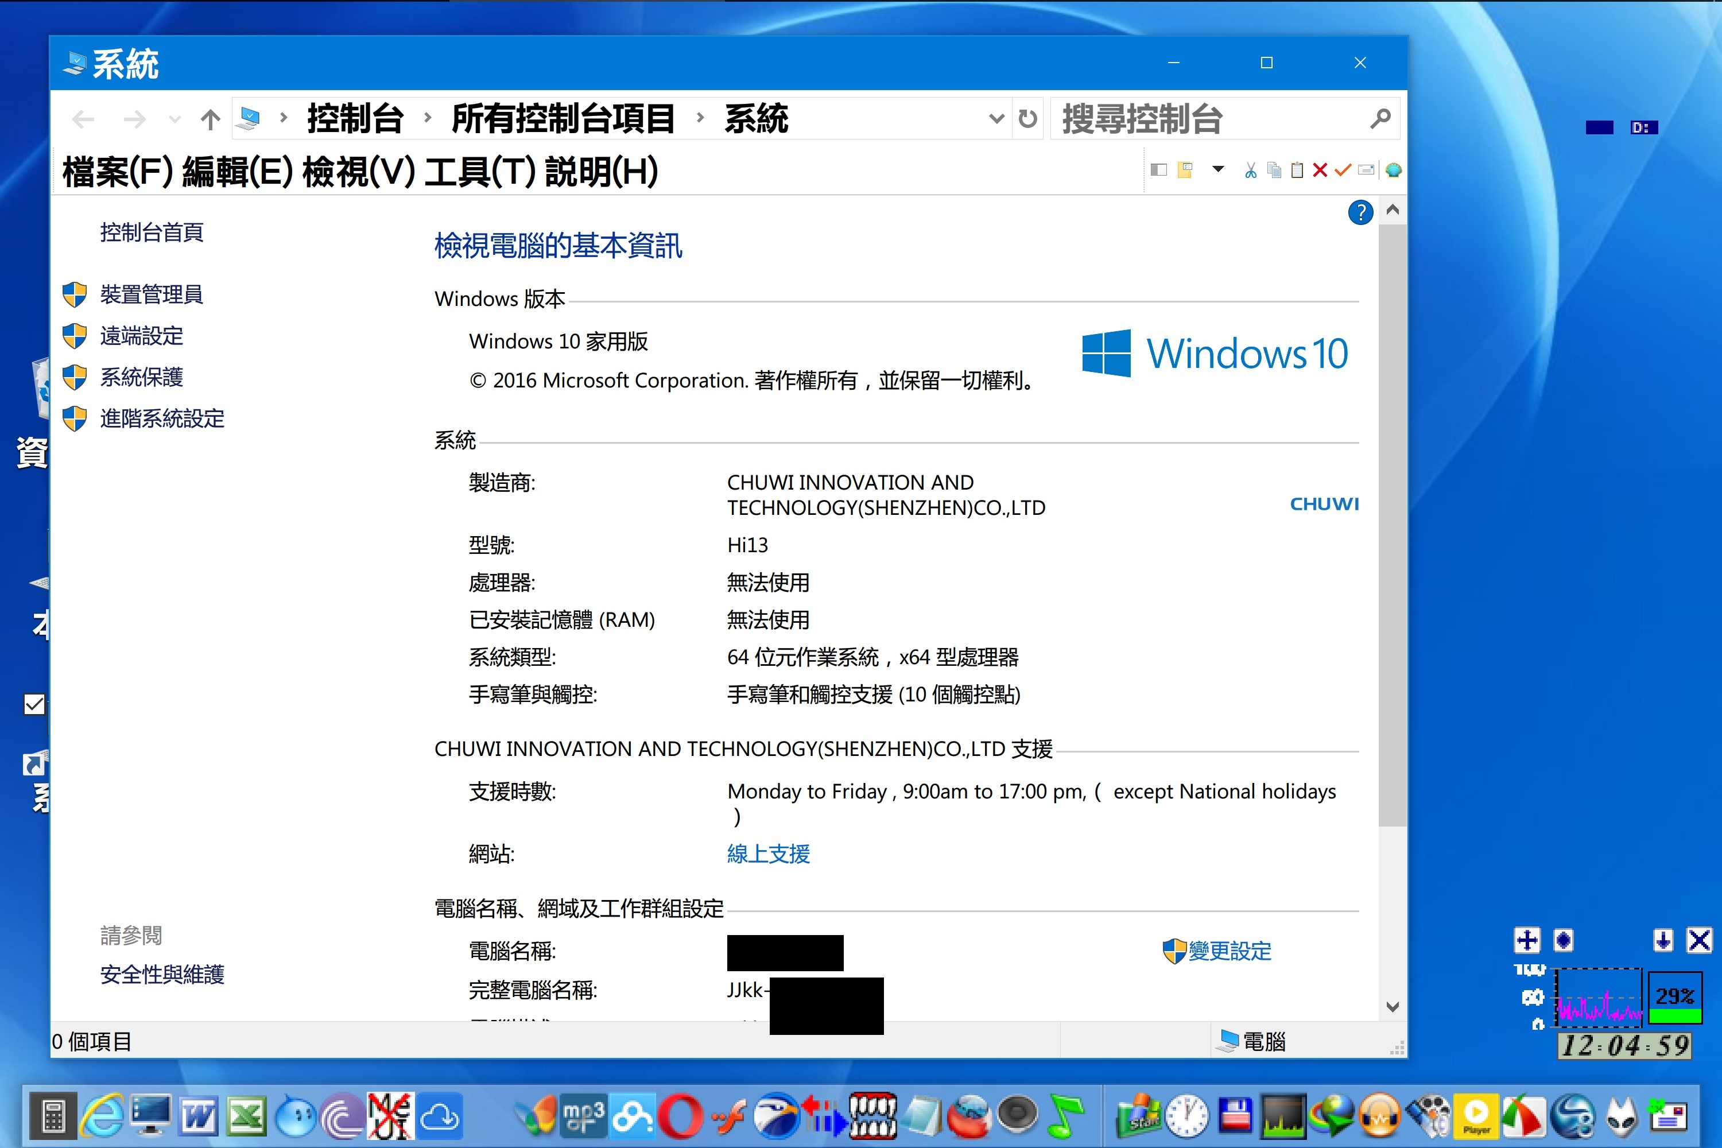Open 系統保護 link
The width and height of the screenshot is (1722, 1148).
point(141,377)
